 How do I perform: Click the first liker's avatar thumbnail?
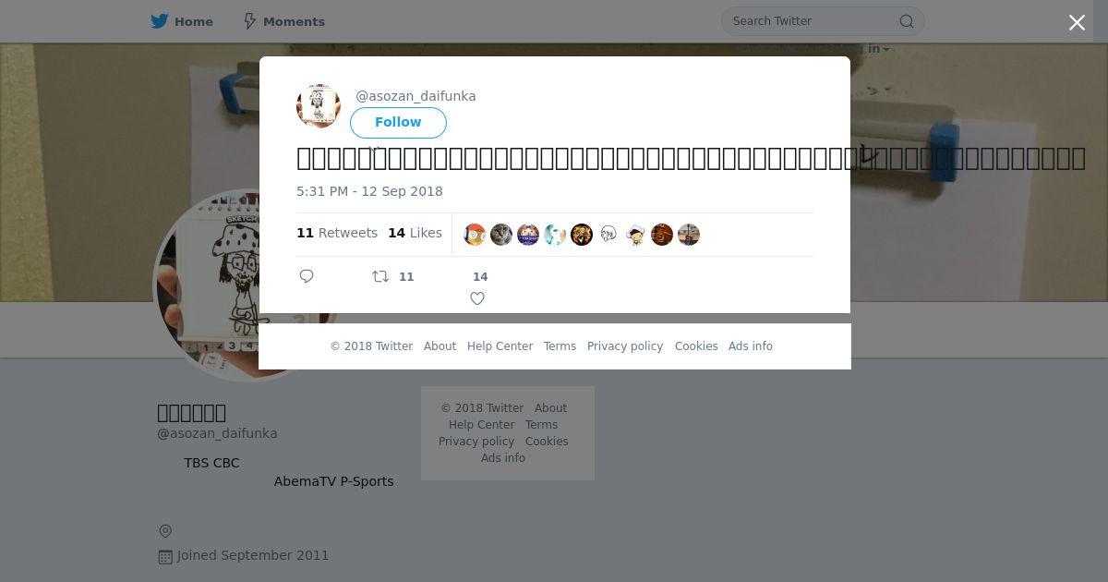click(475, 235)
